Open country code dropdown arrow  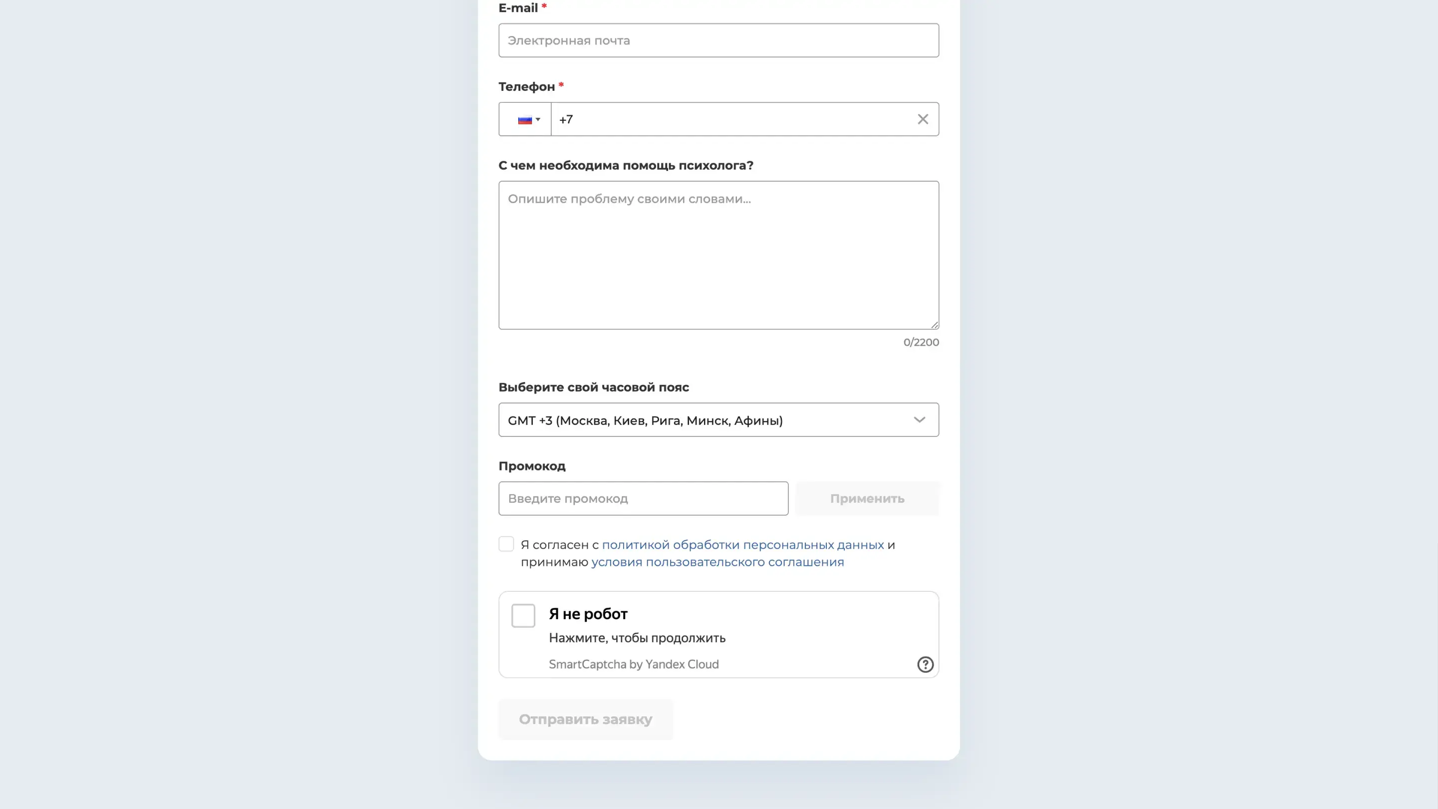(538, 119)
